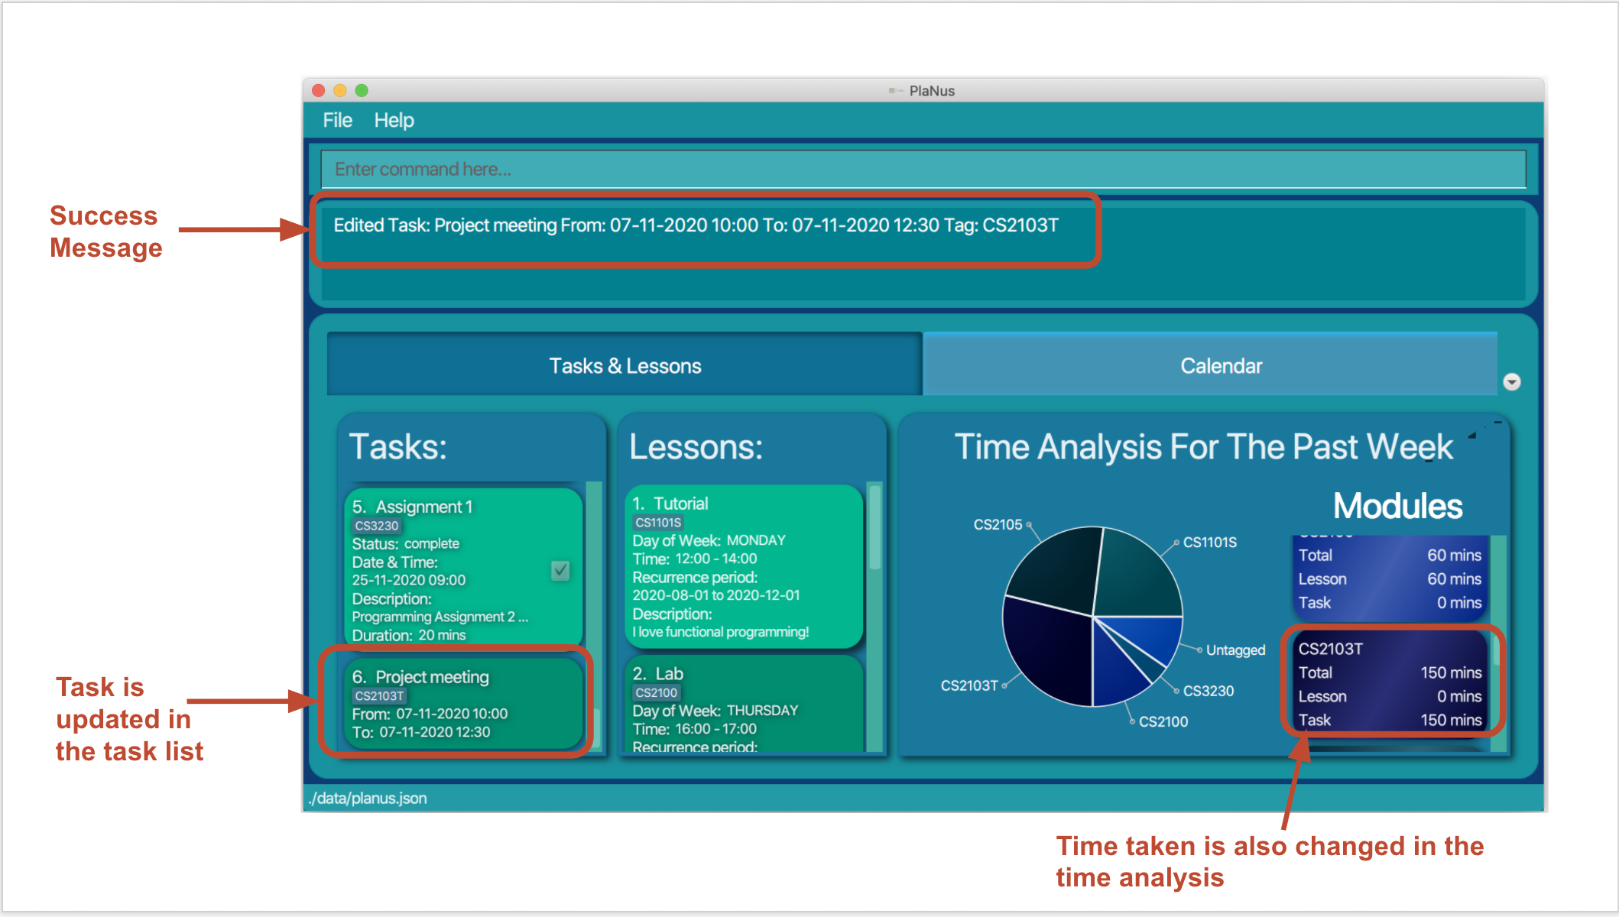
Task: Click the CS2103T pie chart label
Action: pos(968,685)
